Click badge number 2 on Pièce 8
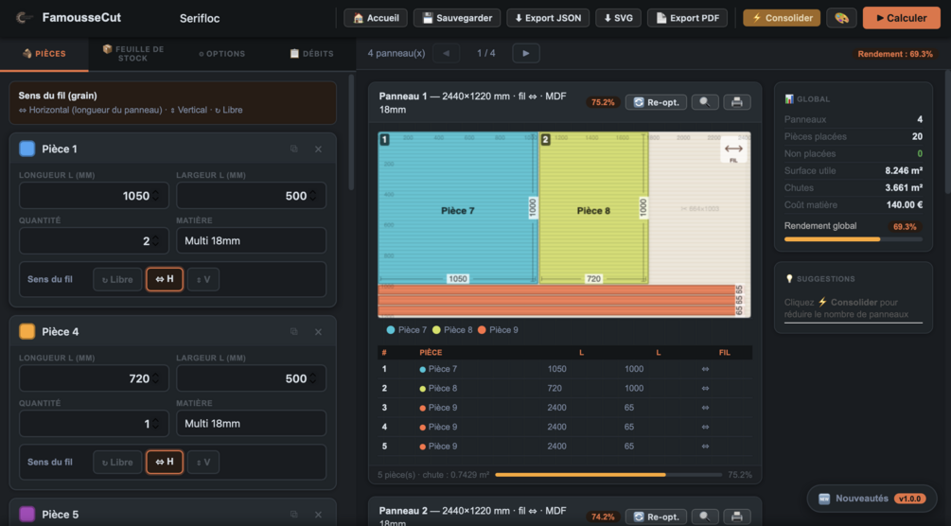Image resolution: width=951 pixels, height=526 pixels. pyautogui.click(x=545, y=139)
